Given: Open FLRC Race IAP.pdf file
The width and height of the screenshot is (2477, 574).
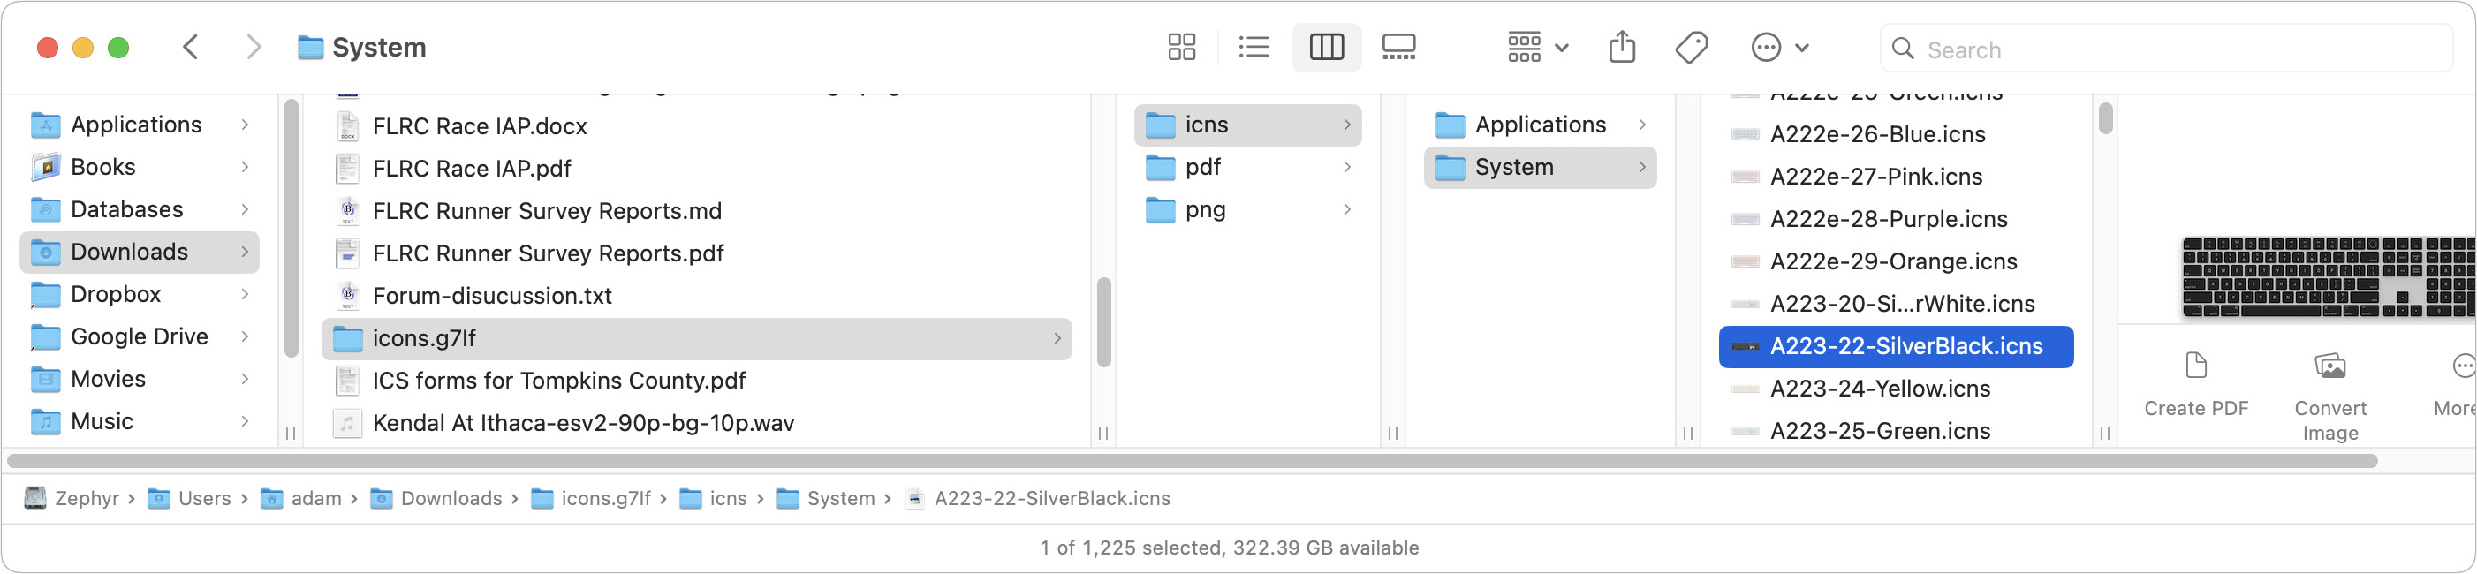Looking at the screenshot, I should coord(471,170).
